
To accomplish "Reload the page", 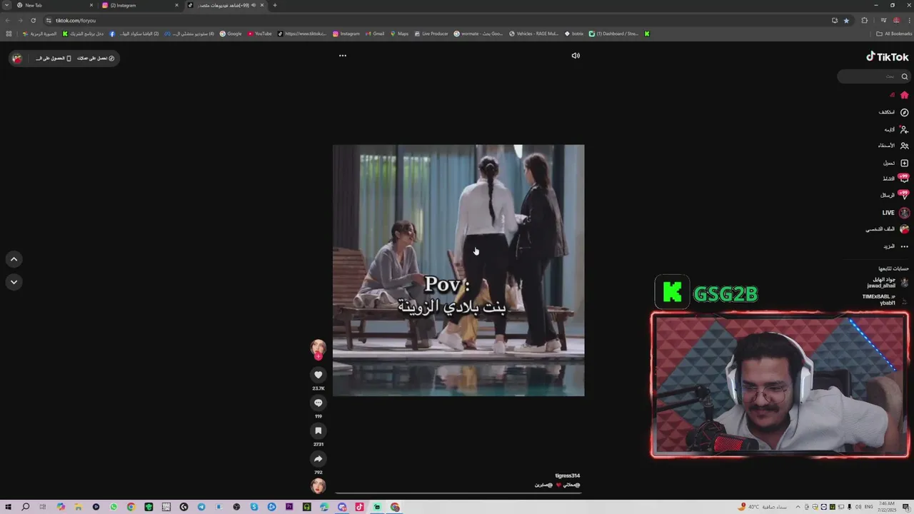I will 33,20.
